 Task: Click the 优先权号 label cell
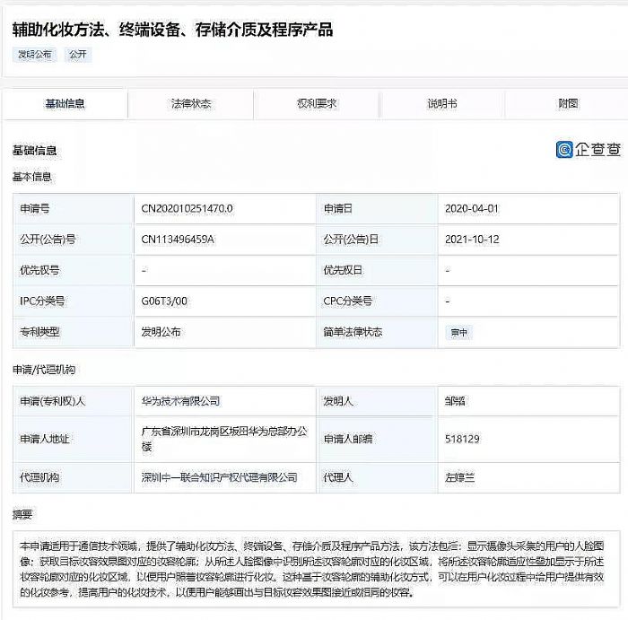74,270
